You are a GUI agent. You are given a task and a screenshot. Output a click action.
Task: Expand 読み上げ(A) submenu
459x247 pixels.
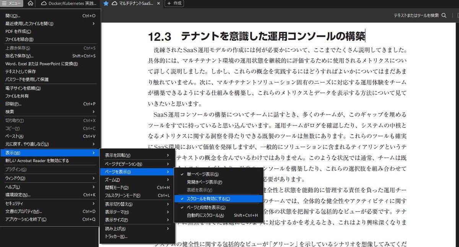click(x=137, y=229)
